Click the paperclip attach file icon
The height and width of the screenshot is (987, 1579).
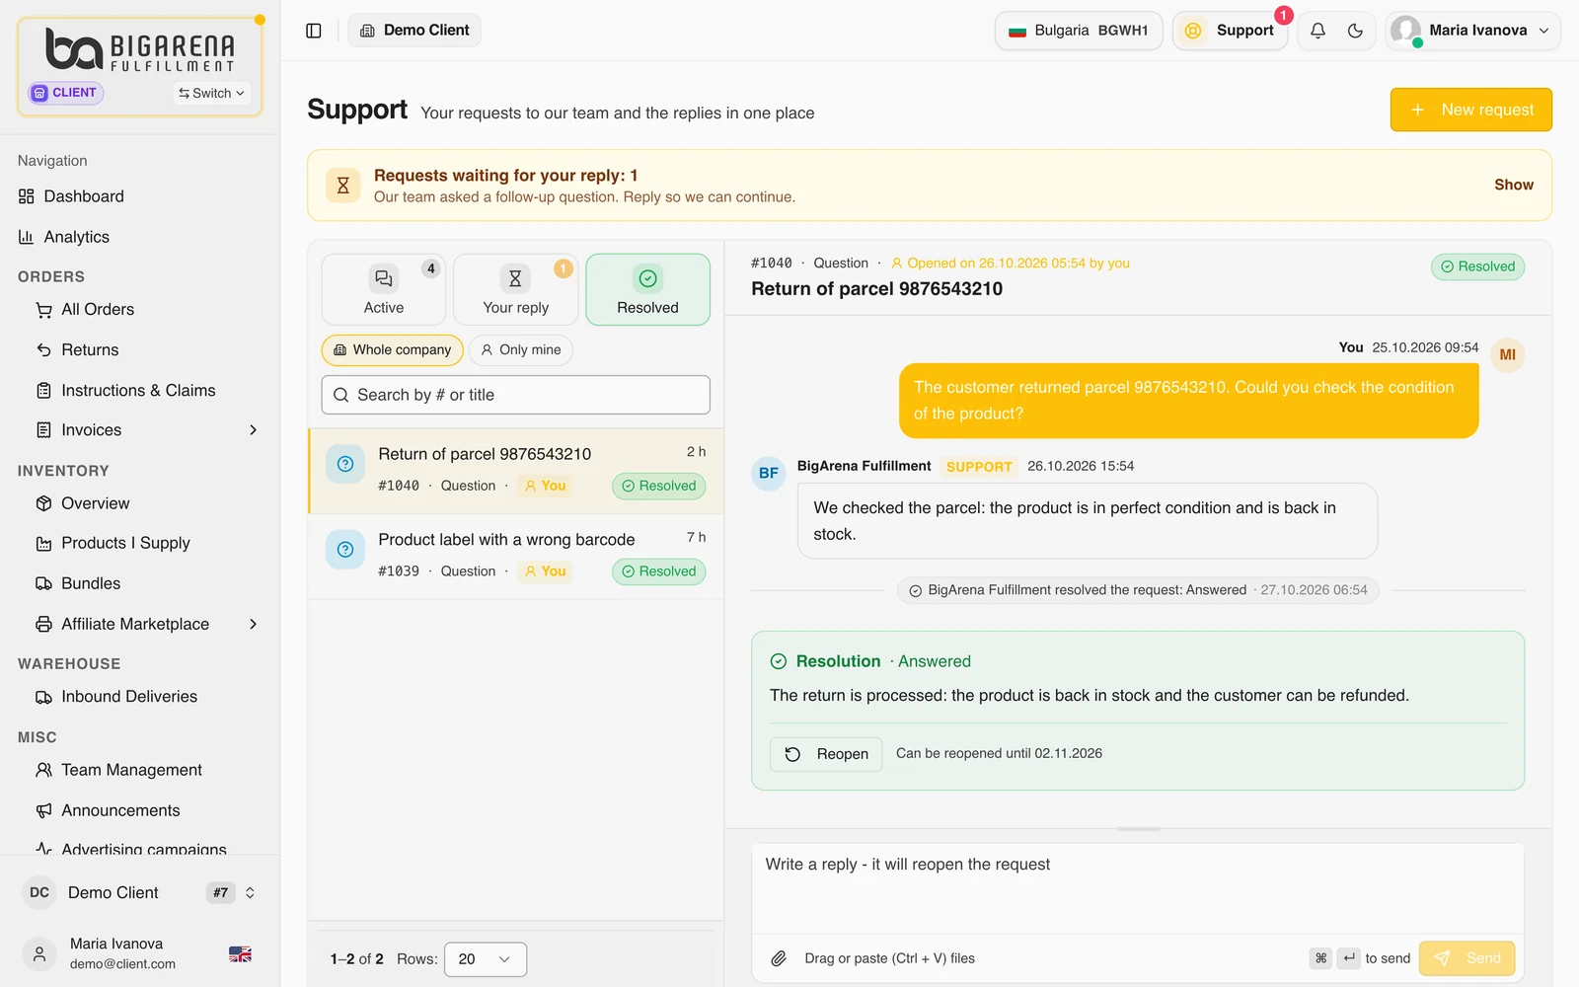(x=779, y=958)
